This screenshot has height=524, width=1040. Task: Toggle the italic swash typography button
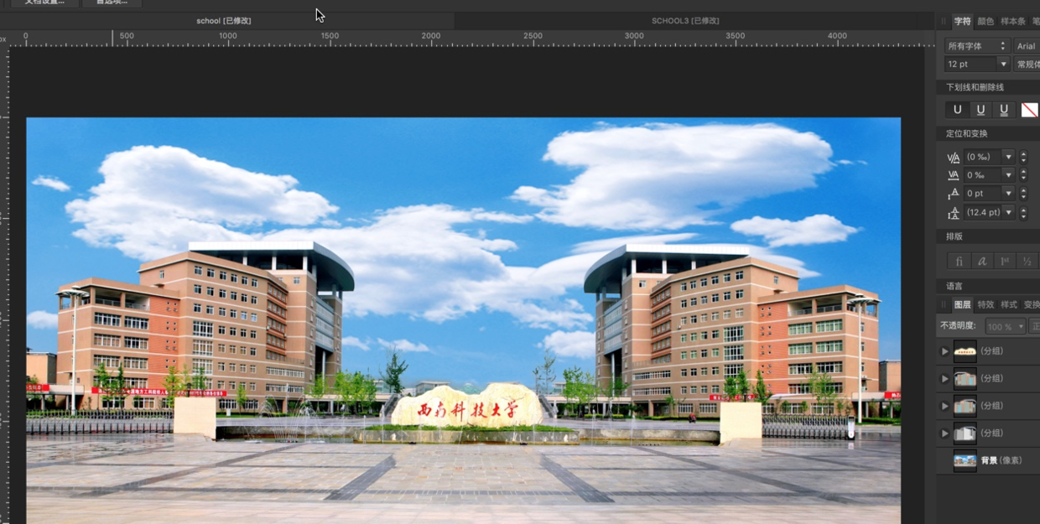click(982, 262)
